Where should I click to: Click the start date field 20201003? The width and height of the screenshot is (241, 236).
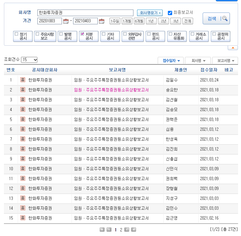pyautogui.click(x=50, y=21)
